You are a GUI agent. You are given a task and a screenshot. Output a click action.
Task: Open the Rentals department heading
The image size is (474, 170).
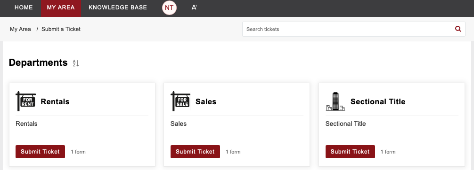click(55, 101)
